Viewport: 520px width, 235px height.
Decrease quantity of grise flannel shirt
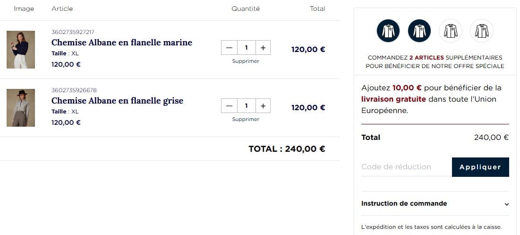[x=229, y=106]
